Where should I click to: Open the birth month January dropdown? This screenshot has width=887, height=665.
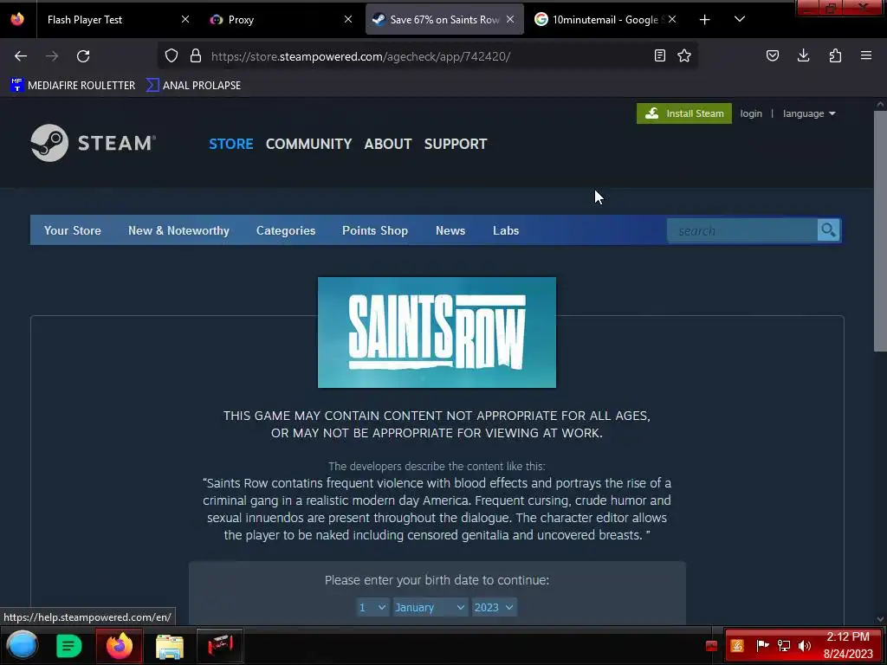pyautogui.click(x=430, y=607)
